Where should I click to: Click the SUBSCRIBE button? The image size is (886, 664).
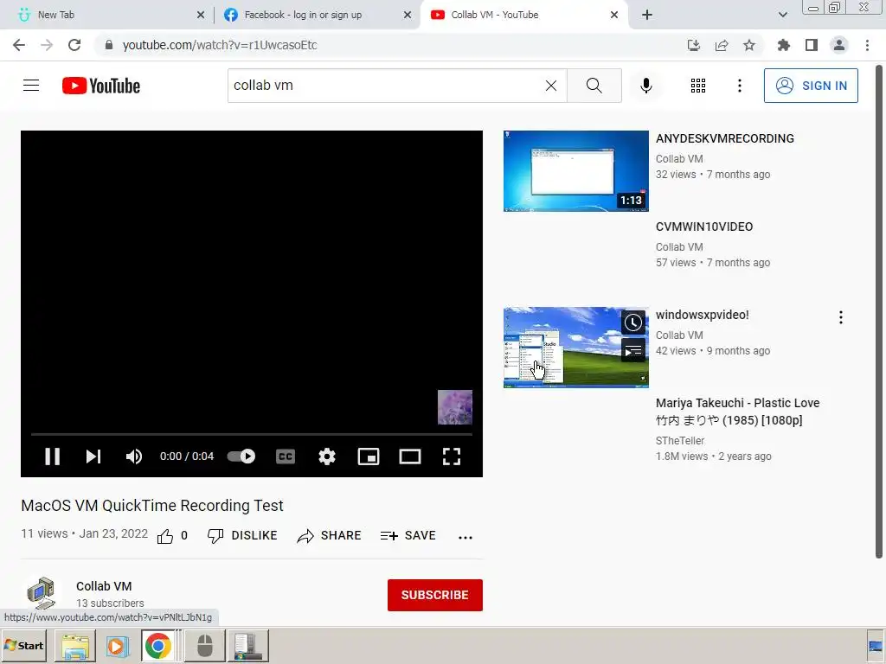coord(434,595)
